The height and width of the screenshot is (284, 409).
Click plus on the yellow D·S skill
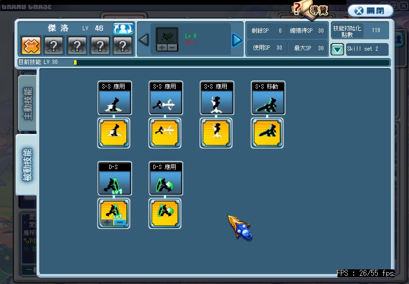107,222
